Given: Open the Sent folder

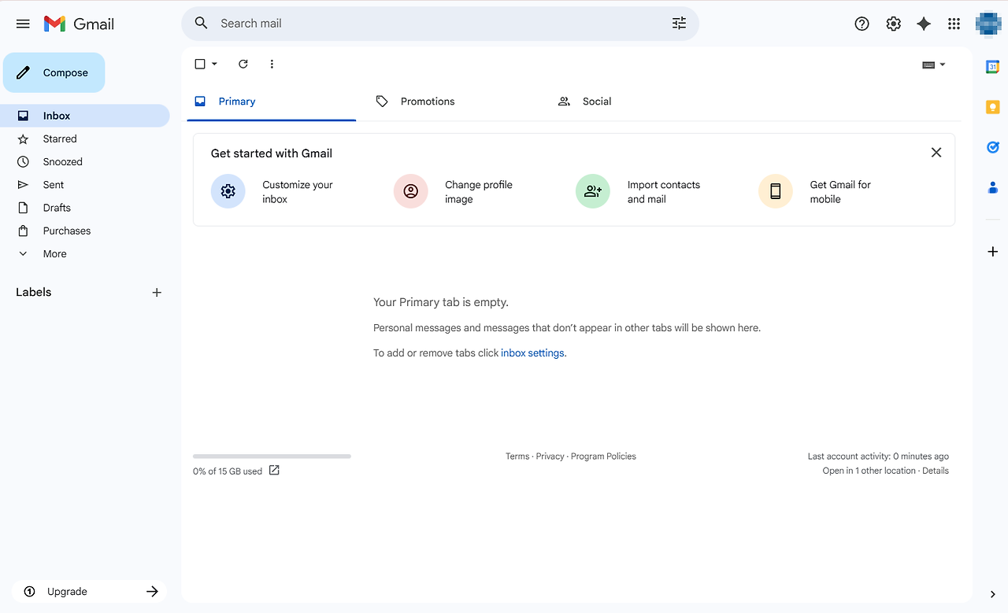Looking at the screenshot, I should pos(84,184).
